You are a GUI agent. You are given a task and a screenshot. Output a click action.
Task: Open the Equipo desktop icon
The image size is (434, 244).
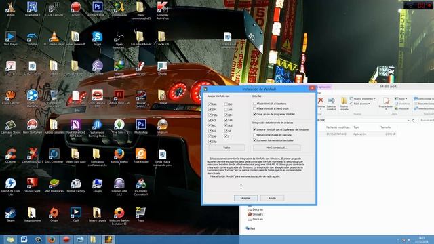tap(97, 185)
